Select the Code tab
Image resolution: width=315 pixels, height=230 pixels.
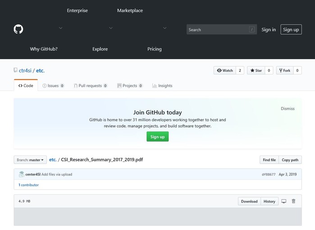pyautogui.click(x=26, y=86)
